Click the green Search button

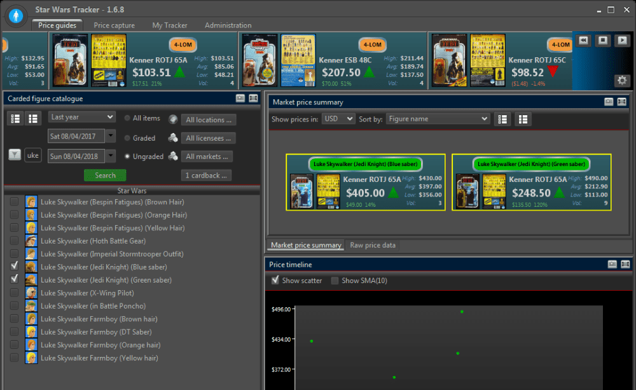(x=105, y=176)
